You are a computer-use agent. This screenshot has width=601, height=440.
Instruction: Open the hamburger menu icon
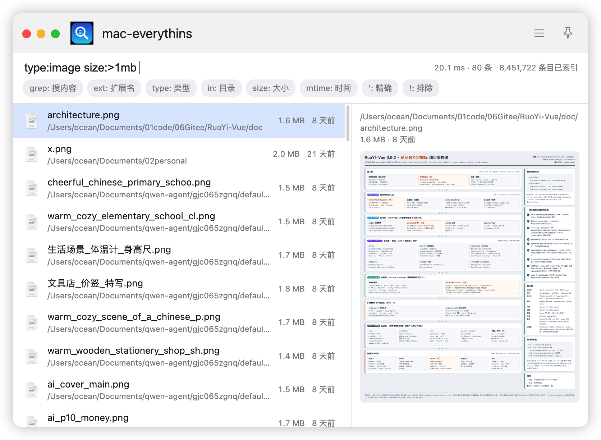tap(539, 33)
